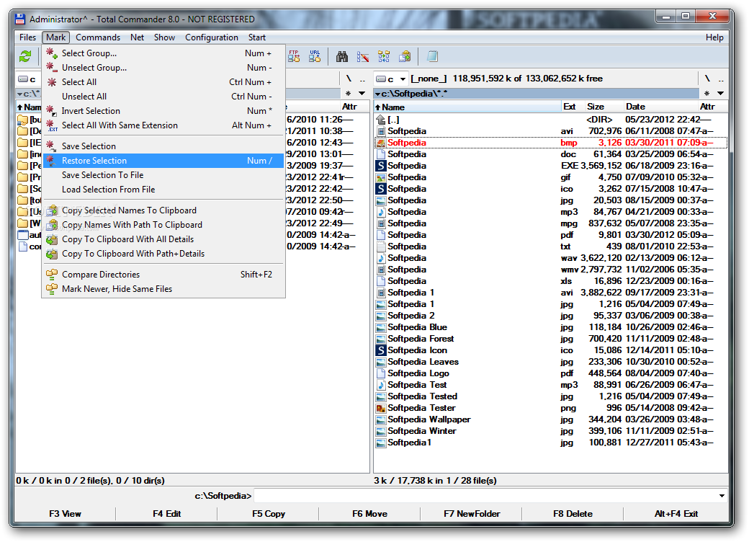The image size is (749, 542).
Task: Click the refresh source panel icon
Action: point(24,56)
